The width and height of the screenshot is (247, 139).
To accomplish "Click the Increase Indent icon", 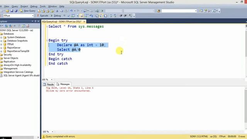I will [x=125, y=15].
